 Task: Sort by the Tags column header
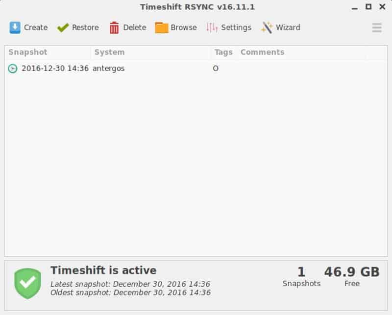(x=223, y=52)
